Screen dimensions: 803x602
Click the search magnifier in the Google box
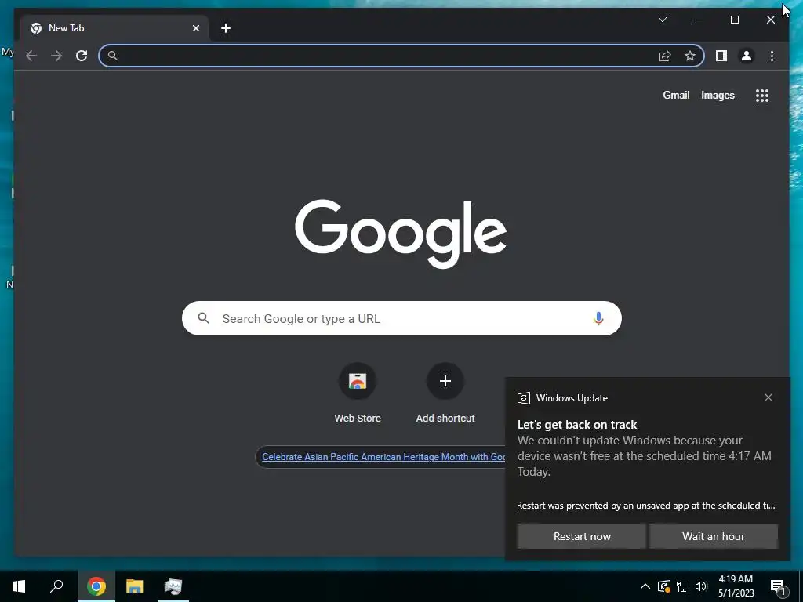[203, 318]
